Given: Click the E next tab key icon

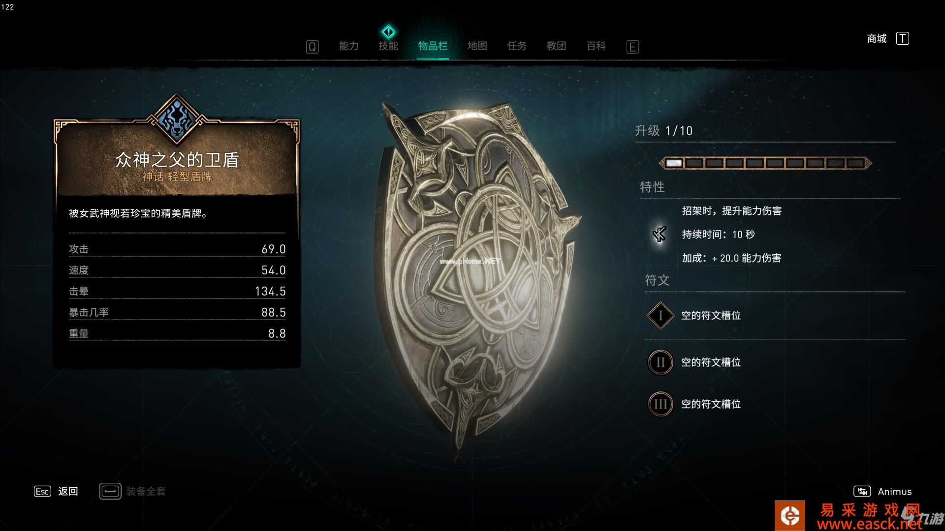Looking at the screenshot, I should (x=632, y=47).
